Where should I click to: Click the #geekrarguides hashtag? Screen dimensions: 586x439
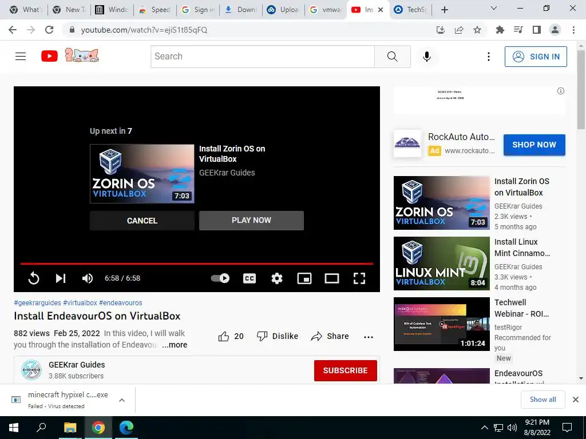point(37,303)
